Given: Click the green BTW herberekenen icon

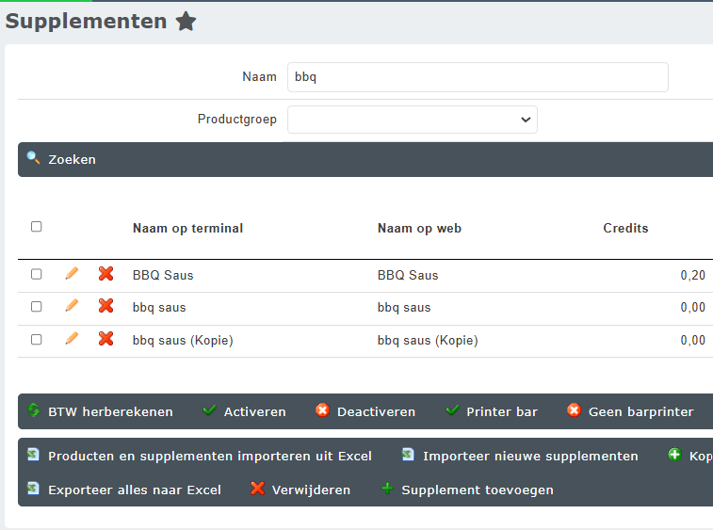Looking at the screenshot, I should [x=34, y=411].
